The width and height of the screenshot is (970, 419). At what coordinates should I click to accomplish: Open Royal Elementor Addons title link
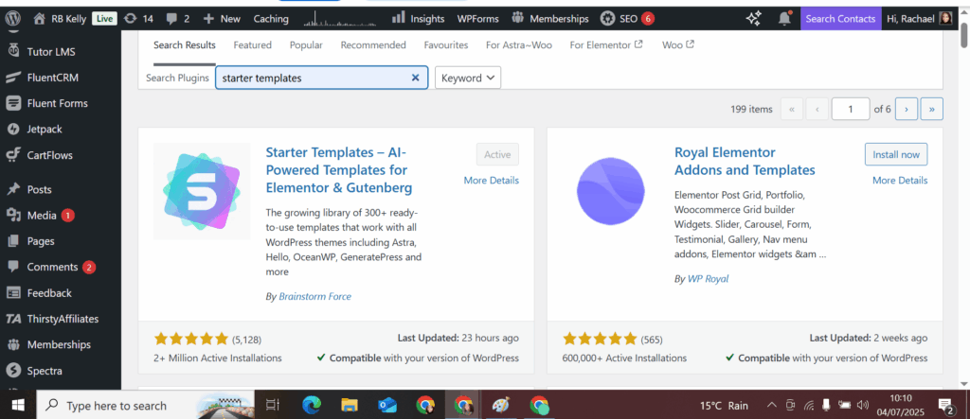pyautogui.click(x=745, y=162)
